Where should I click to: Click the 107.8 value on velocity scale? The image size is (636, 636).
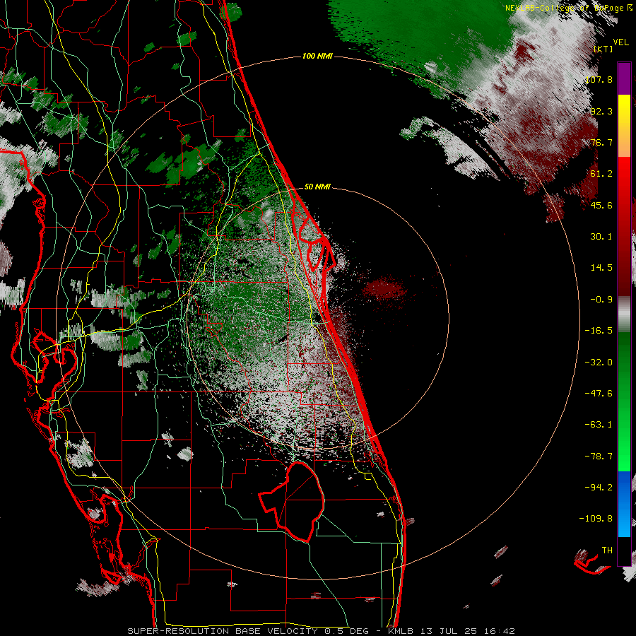pyautogui.click(x=599, y=79)
